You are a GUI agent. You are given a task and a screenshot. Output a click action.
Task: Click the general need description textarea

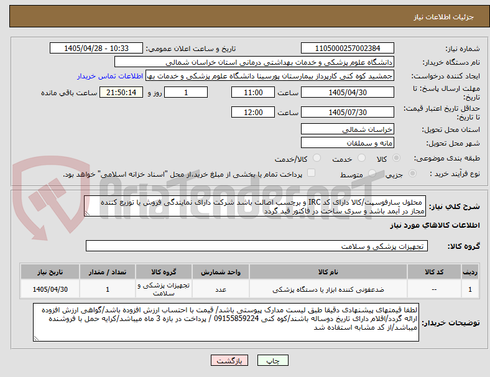click(x=255, y=207)
